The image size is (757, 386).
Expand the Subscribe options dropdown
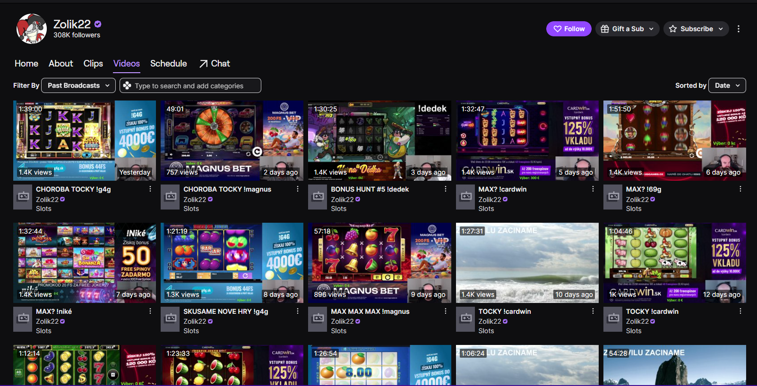pyautogui.click(x=696, y=29)
